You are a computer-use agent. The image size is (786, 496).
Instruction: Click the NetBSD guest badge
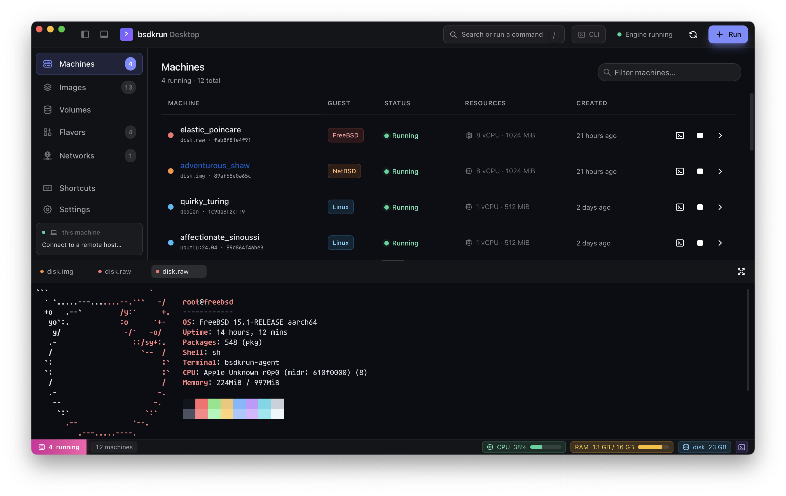344,171
